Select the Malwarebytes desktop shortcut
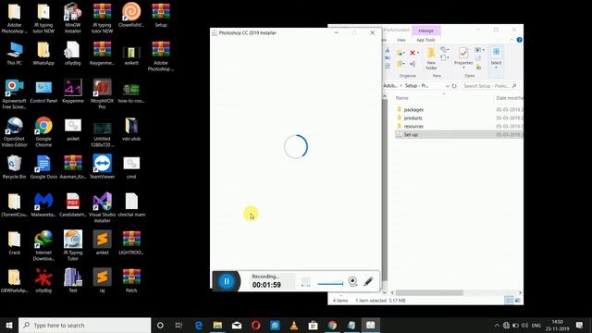Screen dimensions: 592x333 coord(43,204)
